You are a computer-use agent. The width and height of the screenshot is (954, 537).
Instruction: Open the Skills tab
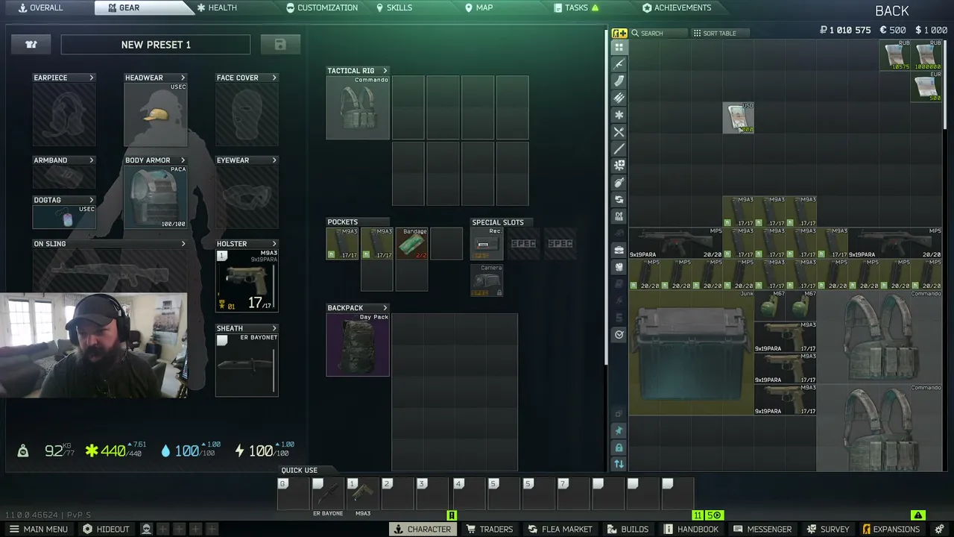coord(394,7)
